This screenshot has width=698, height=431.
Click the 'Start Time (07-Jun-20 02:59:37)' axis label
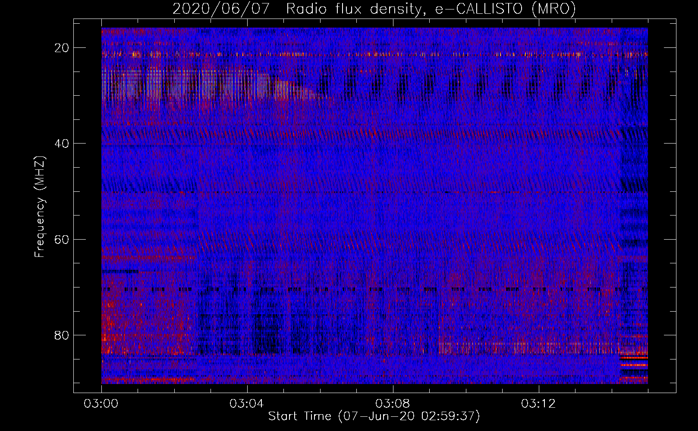[x=374, y=416]
